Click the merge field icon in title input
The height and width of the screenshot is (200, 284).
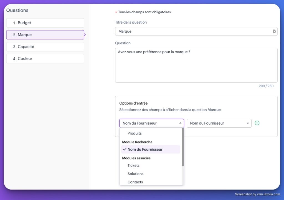[x=274, y=31]
